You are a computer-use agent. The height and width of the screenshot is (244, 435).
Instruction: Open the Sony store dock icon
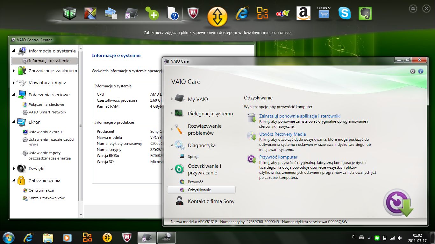[324, 13]
